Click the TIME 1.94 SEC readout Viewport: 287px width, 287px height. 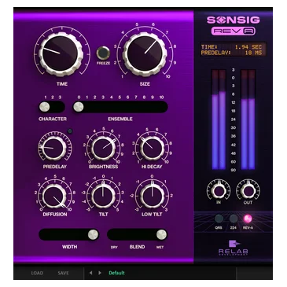click(x=231, y=47)
